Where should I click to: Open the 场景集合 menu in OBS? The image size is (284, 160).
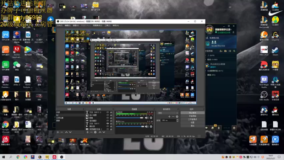98,26
